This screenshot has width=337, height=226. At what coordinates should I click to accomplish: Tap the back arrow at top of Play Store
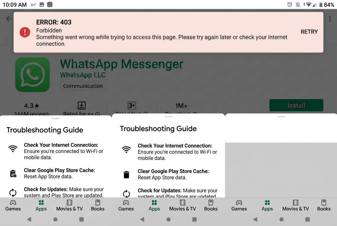tap(9, 19)
